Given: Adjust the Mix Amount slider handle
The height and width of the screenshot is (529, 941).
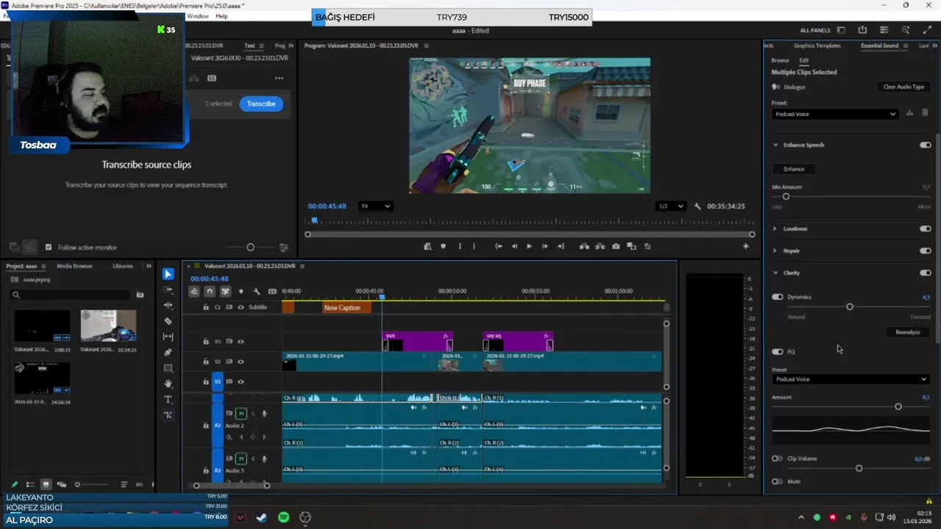Looking at the screenshot, I should (x=786, y=196).
